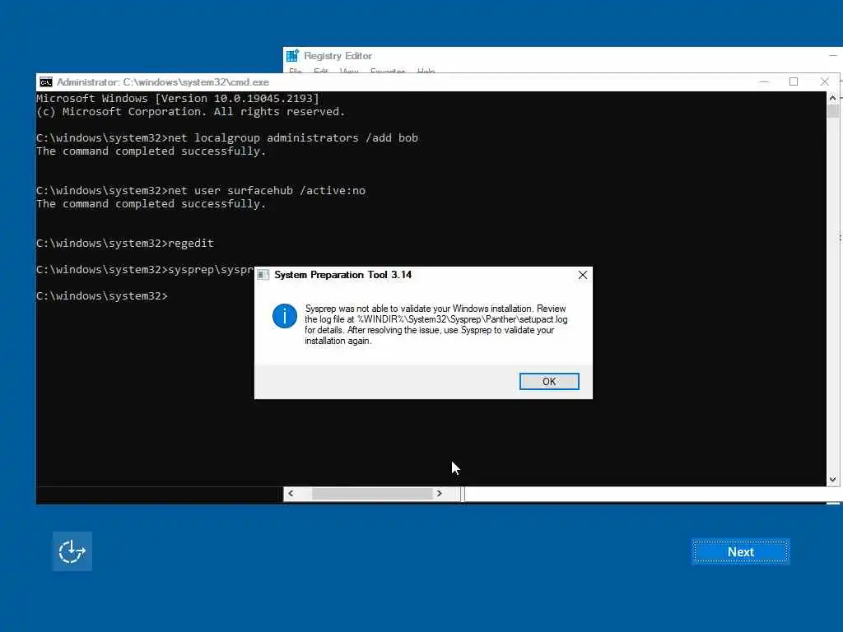Click the 'regedit' command line text
This screenshot has width=843, height=632.
(x=191, y=244)
